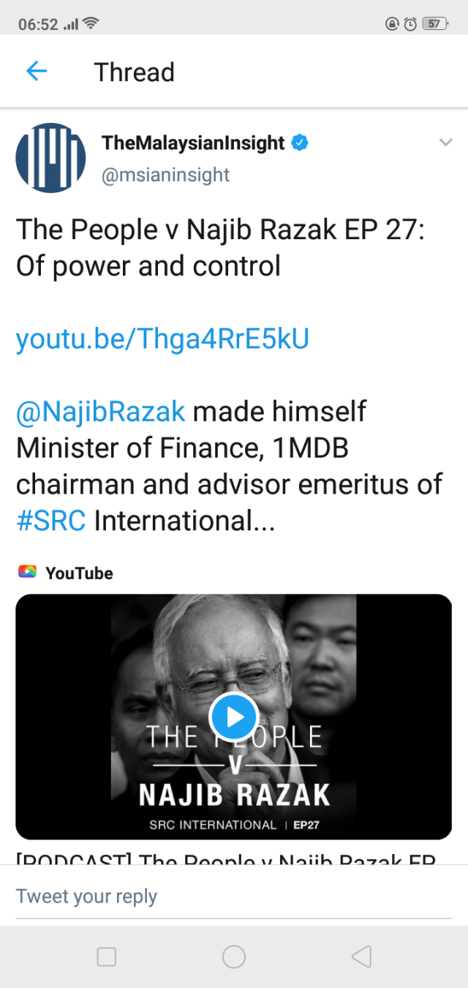Play the Najib Razak podcast video

point(233,717)
